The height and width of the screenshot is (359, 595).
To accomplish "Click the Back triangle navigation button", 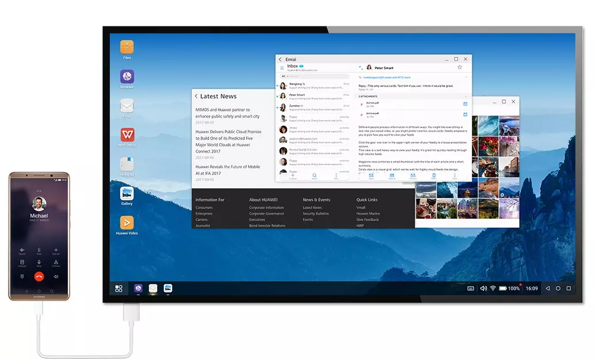I will click(547, 288).
